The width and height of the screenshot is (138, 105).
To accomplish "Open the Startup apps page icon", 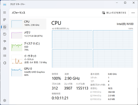I will [5, 41].
